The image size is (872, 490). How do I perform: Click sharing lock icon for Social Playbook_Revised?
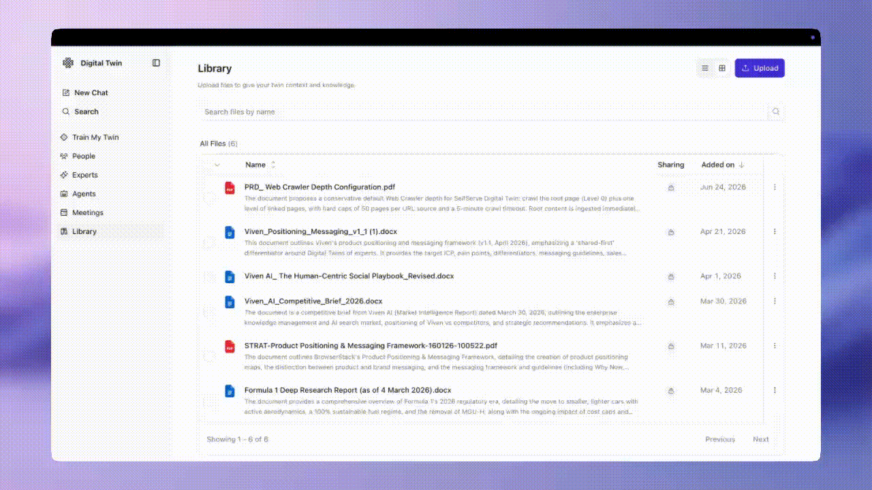pos(671,276)
